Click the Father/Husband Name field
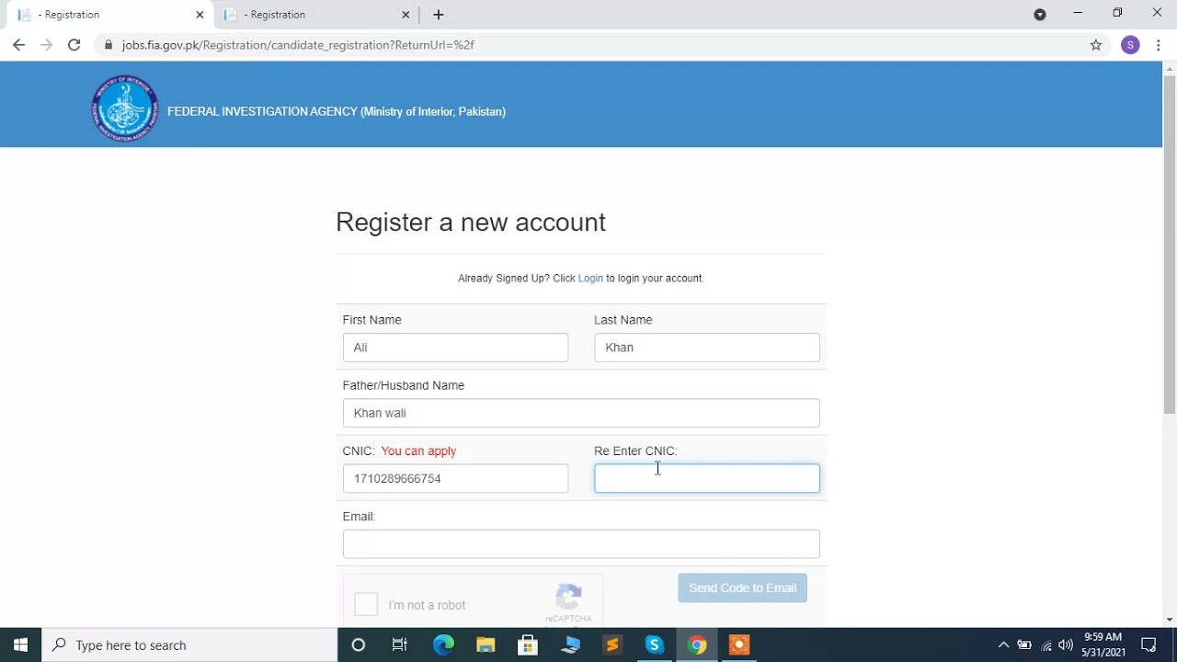Screen dimensions: 1177x662 (x=581, y=413)
